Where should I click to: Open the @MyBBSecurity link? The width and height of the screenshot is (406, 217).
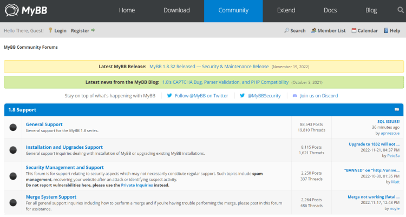[x=264, y=96]
